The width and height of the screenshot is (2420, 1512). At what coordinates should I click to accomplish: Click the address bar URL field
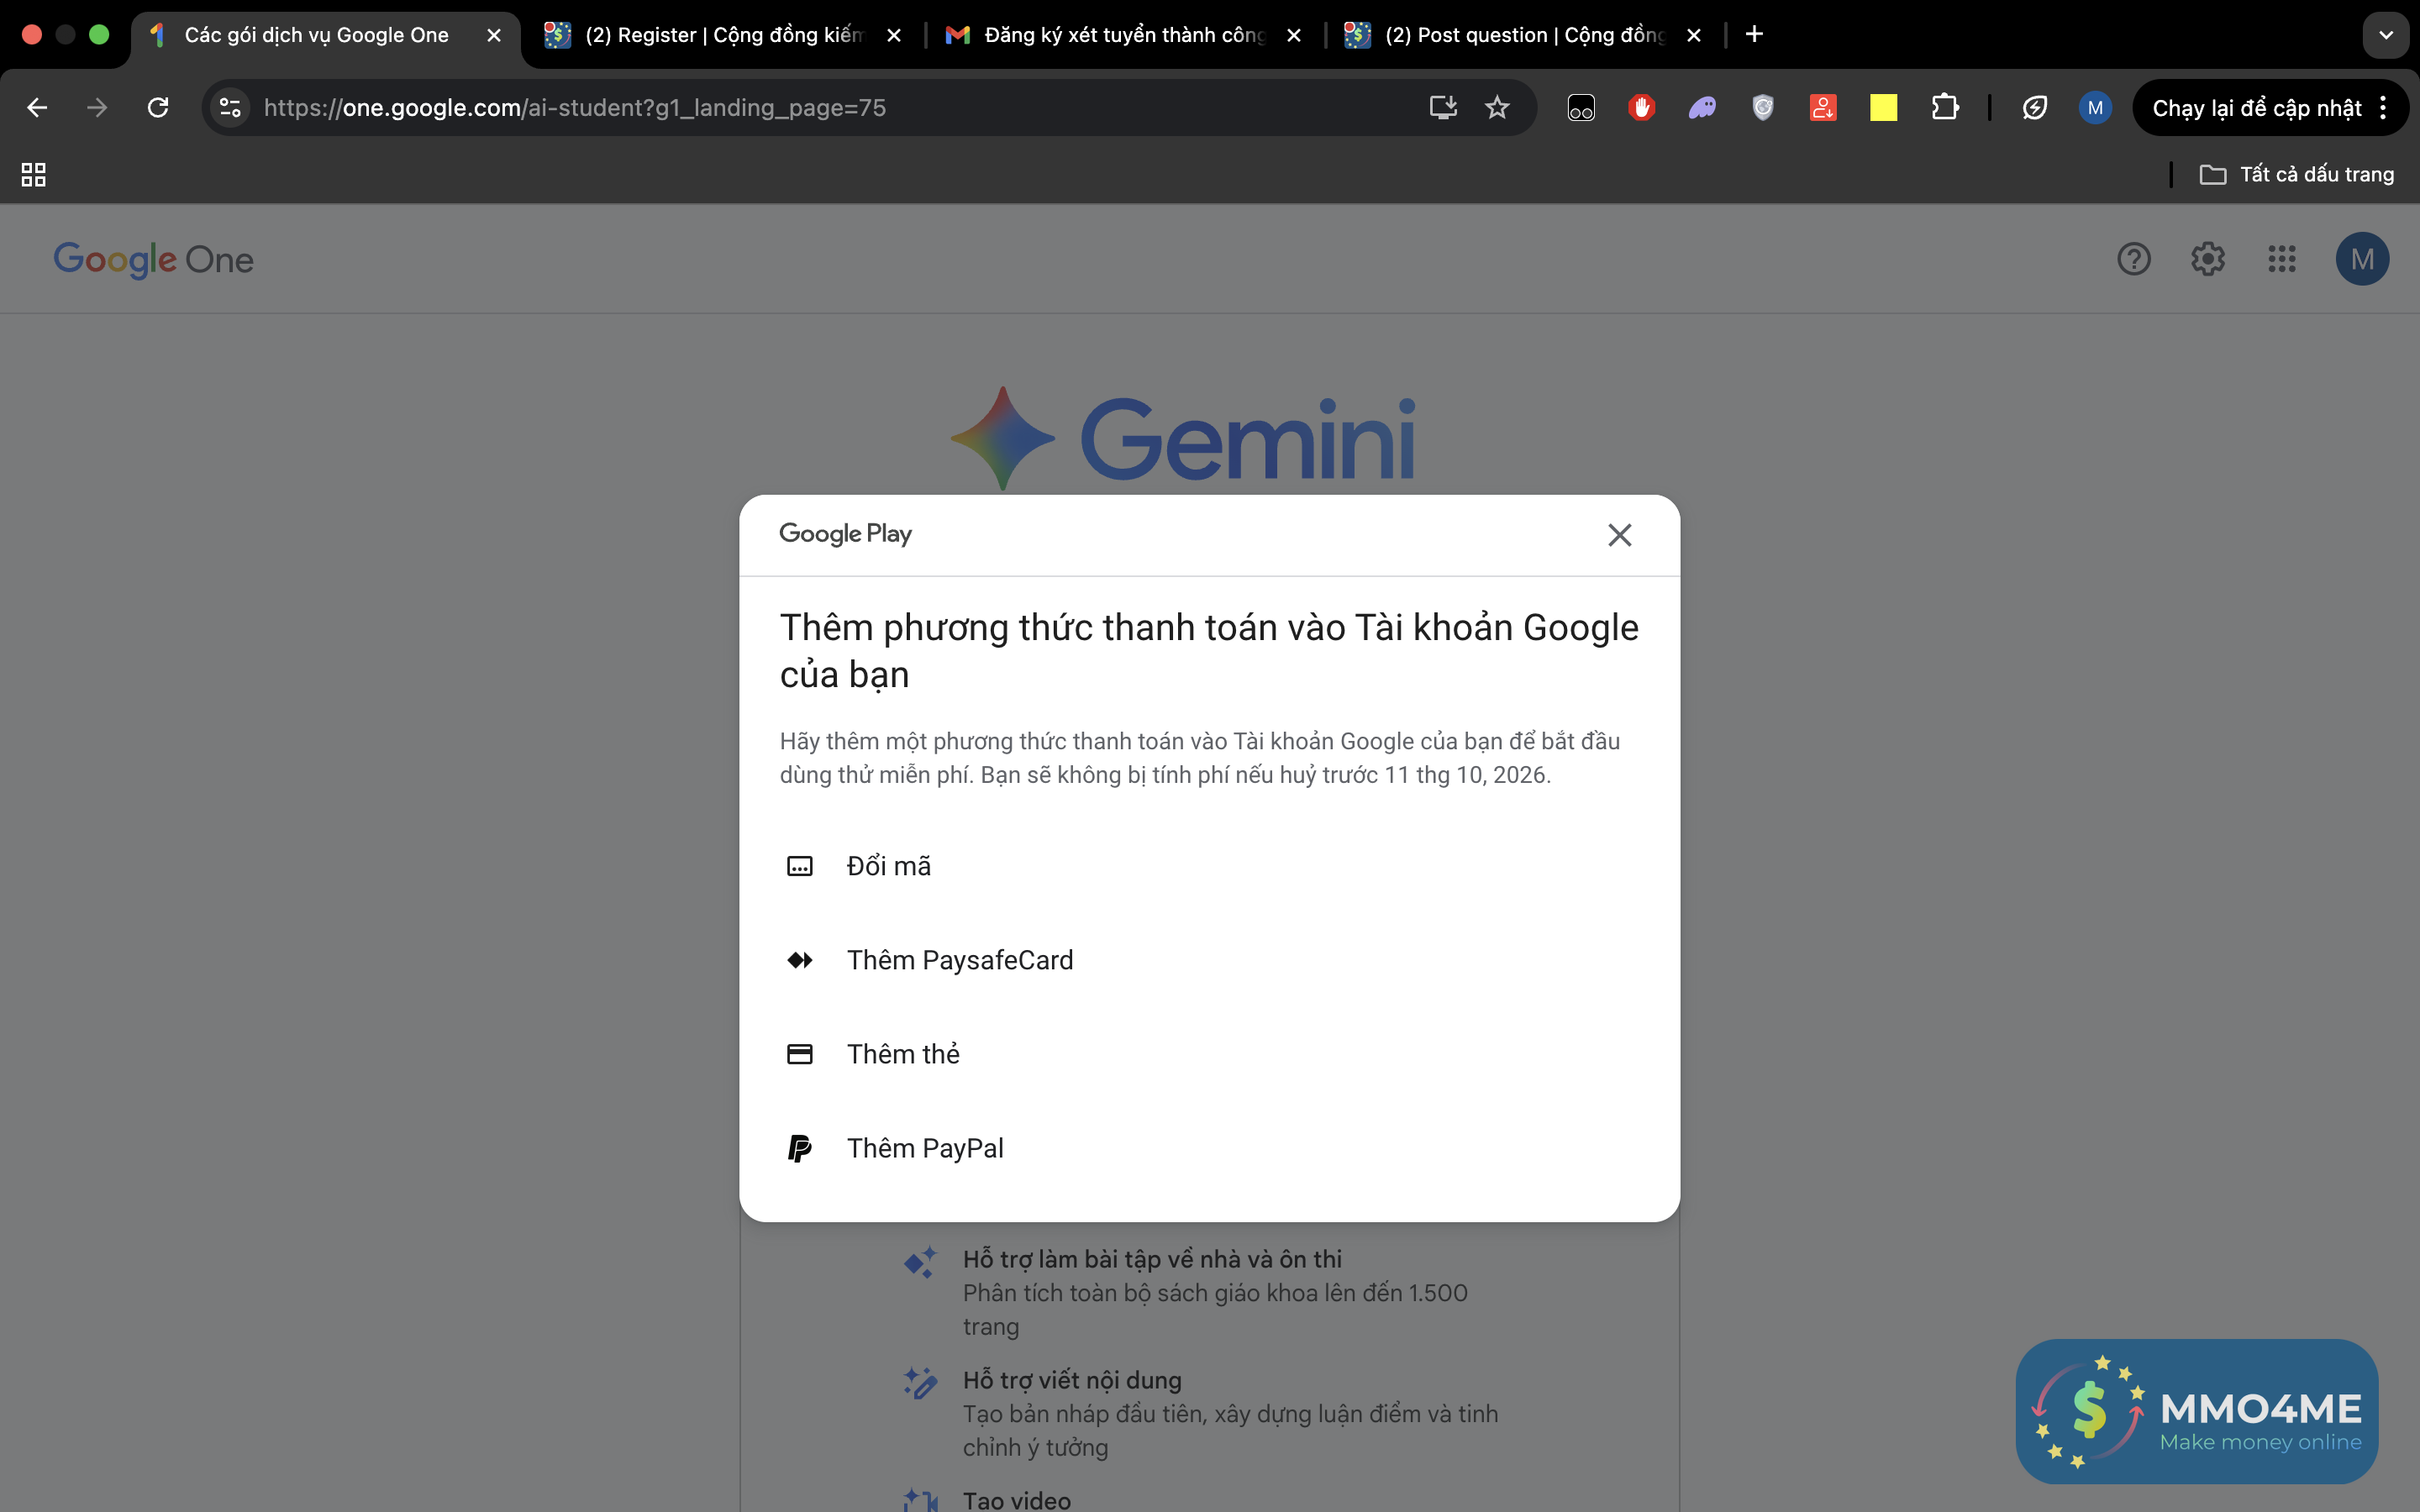[x=800, y=108]
